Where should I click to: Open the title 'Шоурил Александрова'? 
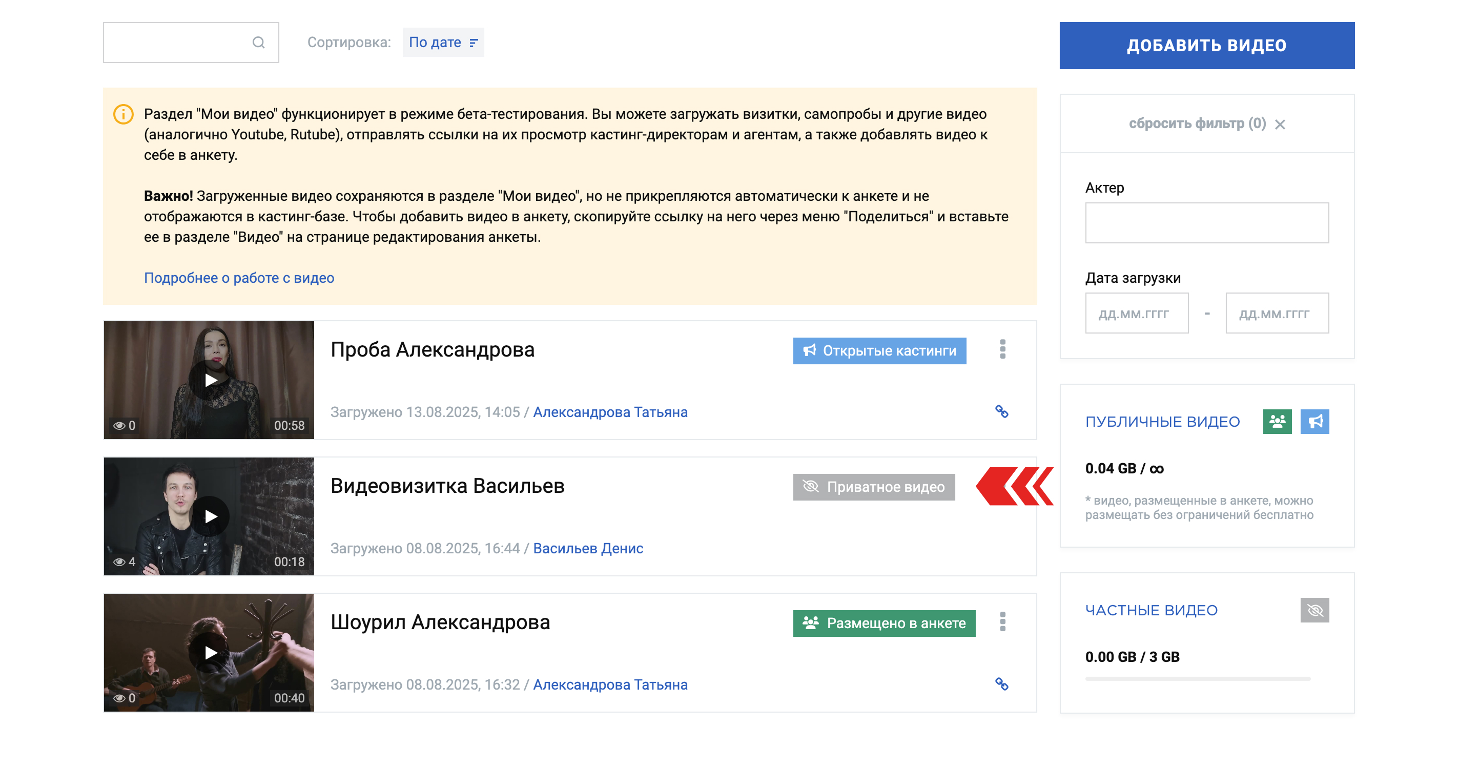pyautogui.click(x=440, y=622)
